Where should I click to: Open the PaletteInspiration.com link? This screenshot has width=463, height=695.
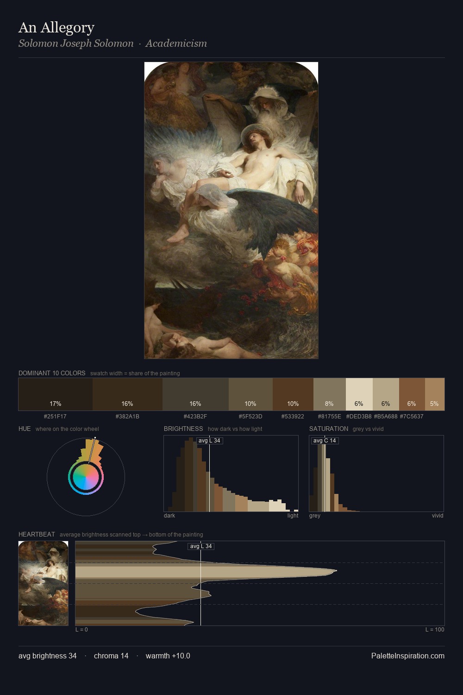[408, 656]
